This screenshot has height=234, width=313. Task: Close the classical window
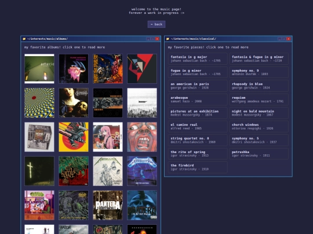(289, 39)
